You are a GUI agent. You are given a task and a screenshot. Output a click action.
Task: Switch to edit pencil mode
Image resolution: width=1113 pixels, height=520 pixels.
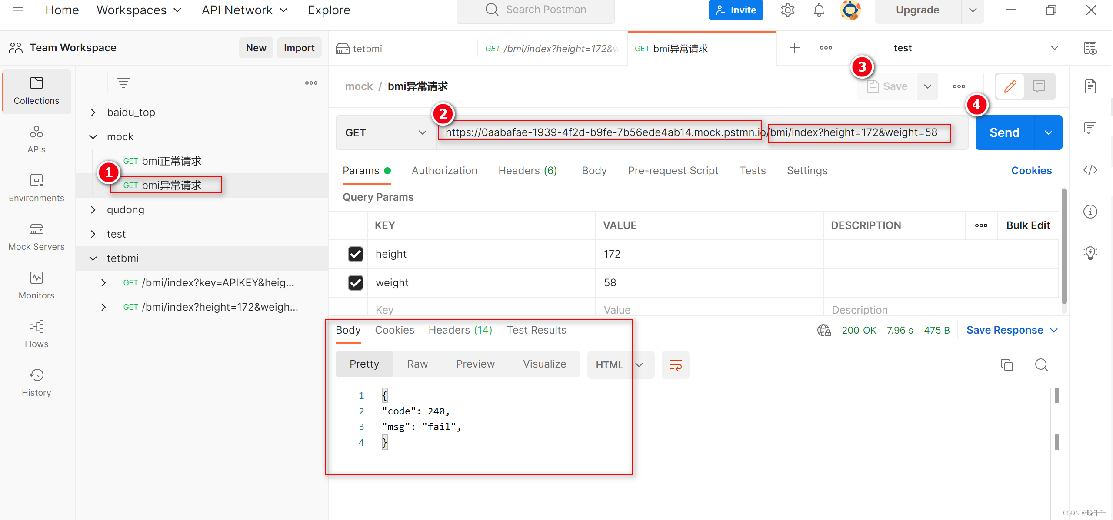(1010, 86)
